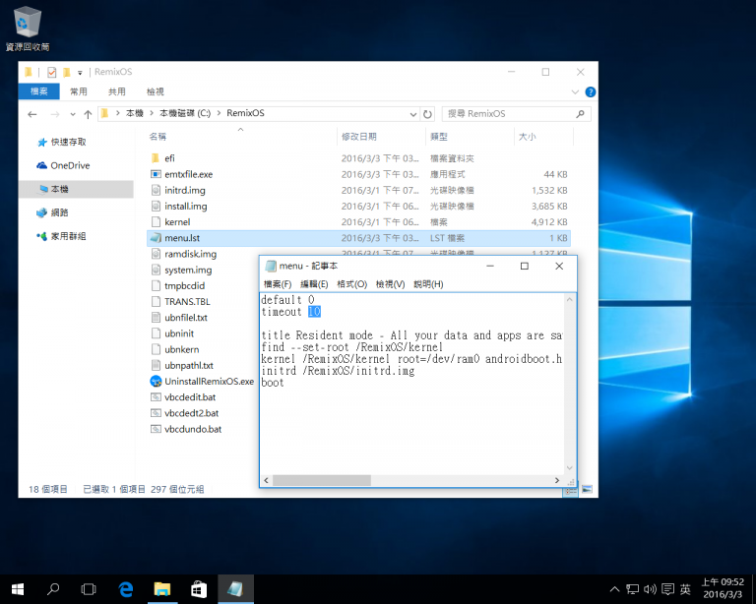Screen dimensions: 756x604
Task: Open the Recycle Bin desktop icon
Action: (27, 28)
